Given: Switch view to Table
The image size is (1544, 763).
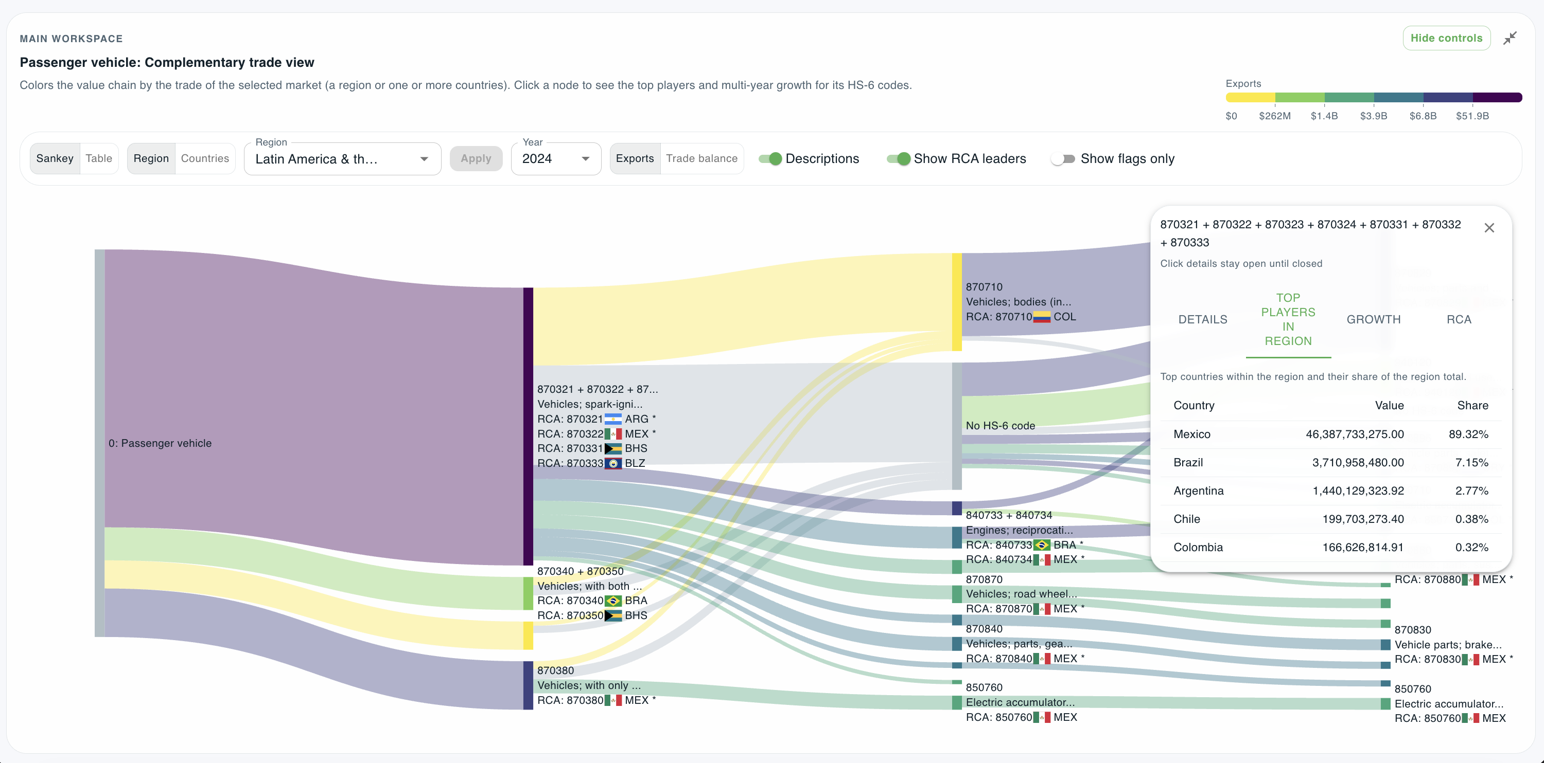Looking at the screenshot, I should coord(99,159).
